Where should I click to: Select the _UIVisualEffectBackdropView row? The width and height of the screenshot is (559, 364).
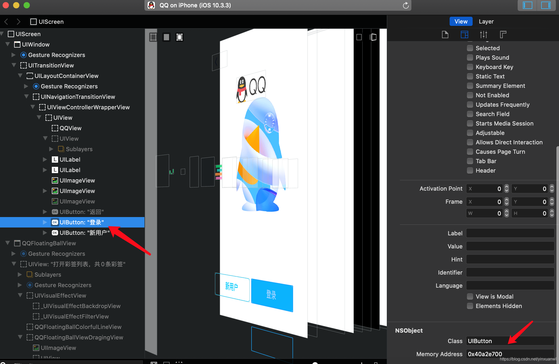click(x=72, y=306)
